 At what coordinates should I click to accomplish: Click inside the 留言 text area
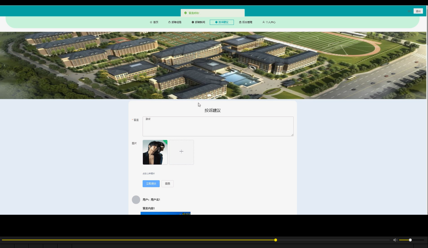pos(218,126)
